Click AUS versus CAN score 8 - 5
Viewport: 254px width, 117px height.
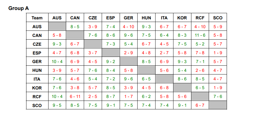pyautogui.click(x=75, y=26)
